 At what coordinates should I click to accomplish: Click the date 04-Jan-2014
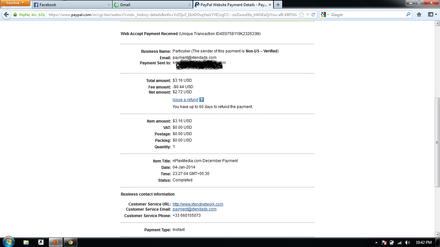184,167
